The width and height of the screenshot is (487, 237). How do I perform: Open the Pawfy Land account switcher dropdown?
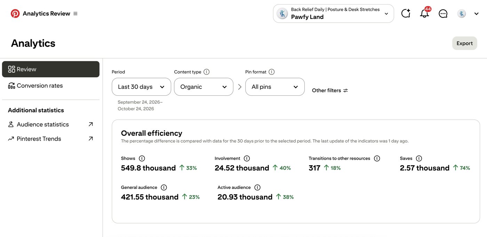tap(333, 14)
